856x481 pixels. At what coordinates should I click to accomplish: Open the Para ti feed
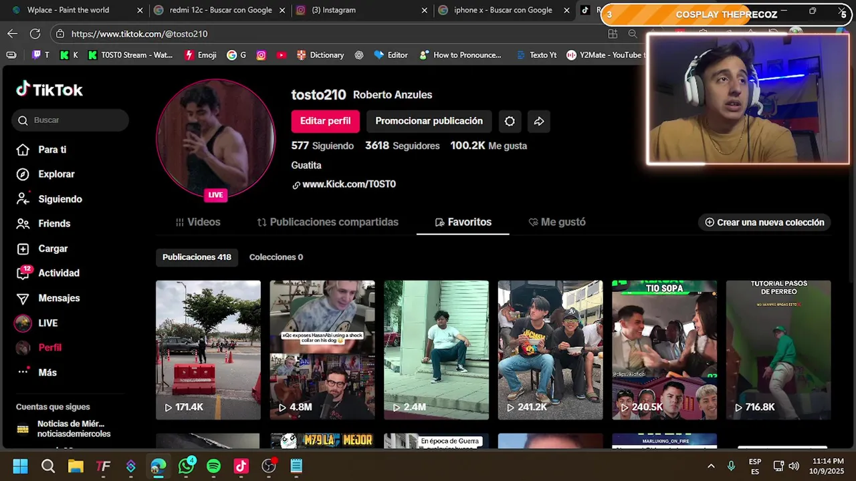(41, 150)
